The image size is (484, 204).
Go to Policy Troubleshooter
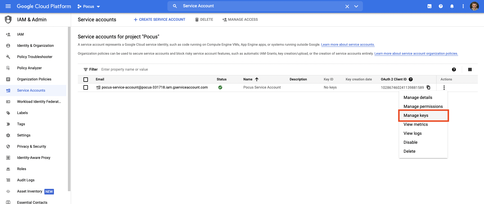[x=35, y=57]
